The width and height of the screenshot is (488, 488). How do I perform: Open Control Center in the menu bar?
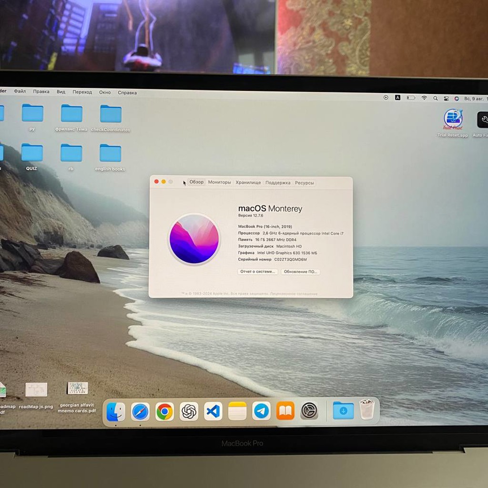[x=446, y=98]
